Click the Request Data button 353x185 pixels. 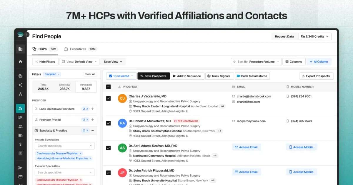click(284, 36)
